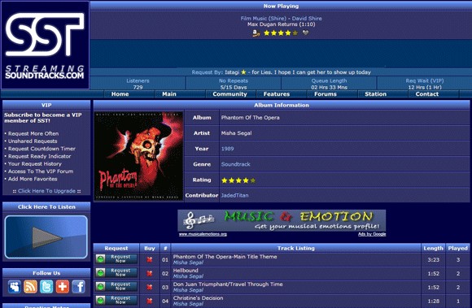Viewport: 472px width, 308px height.
Task: Click the Request More Often benefit text
Action: pyautogui.click(x=33, y=133)
